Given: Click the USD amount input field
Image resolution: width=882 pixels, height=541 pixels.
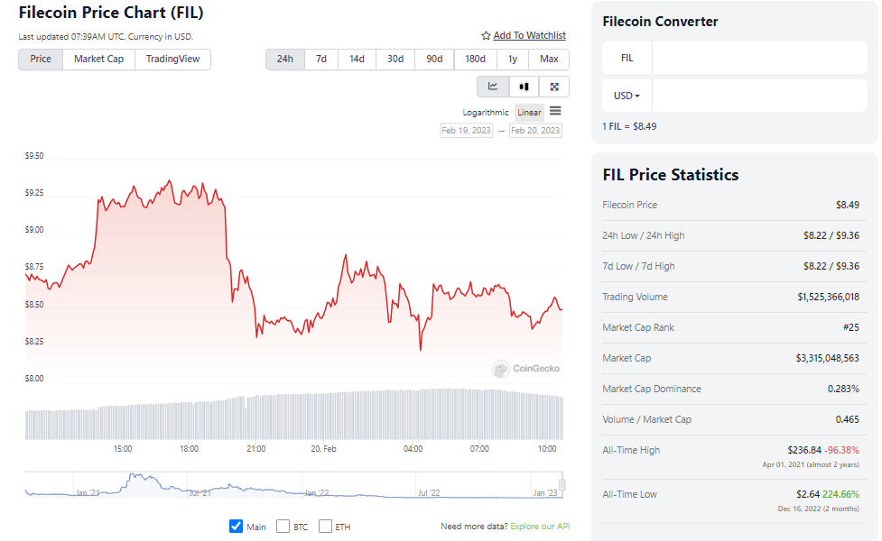Looking at the screenshot, I should click(x=759, y=96).
